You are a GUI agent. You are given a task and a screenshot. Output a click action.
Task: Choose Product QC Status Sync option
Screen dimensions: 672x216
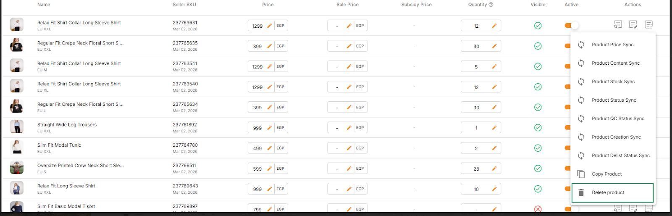coord(618,119)
